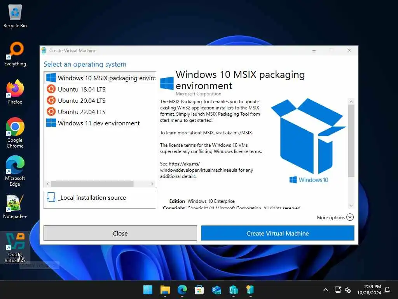Choose Ubuntu 20.04 LTS operating system

click(x=100, y=100)
